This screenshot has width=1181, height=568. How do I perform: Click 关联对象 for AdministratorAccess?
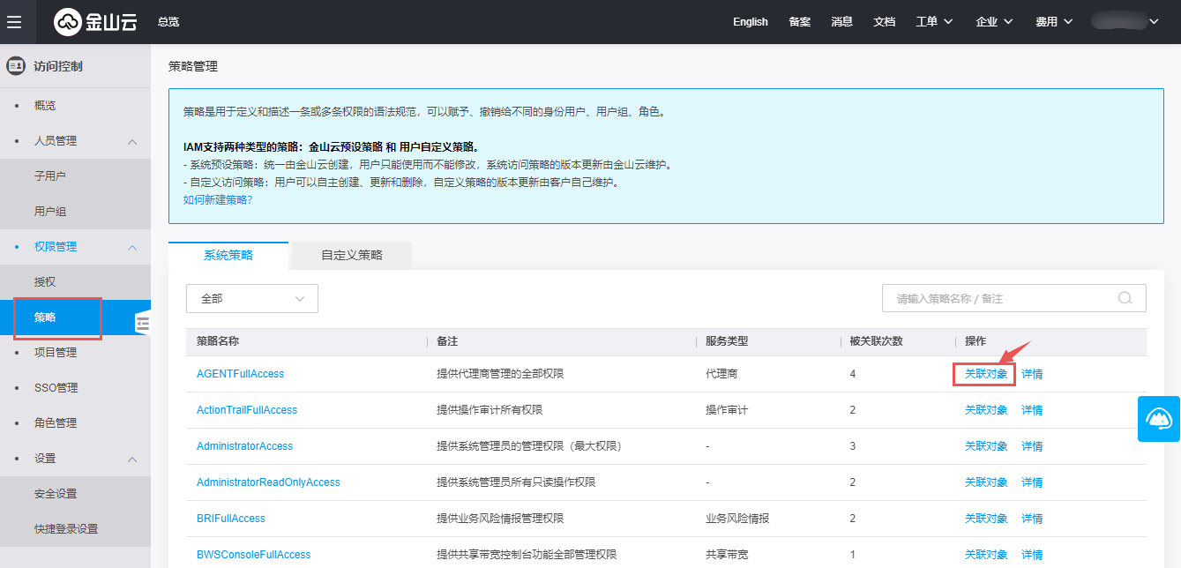986,446
